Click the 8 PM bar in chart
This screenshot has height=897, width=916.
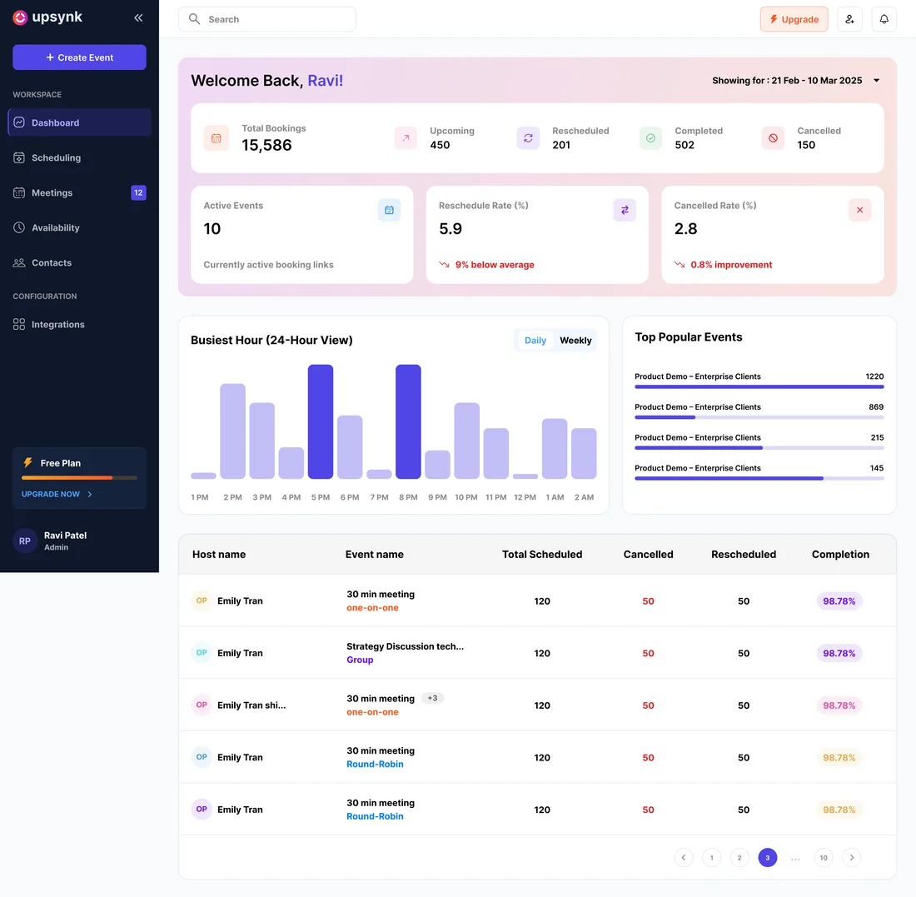tap(408, 422)
